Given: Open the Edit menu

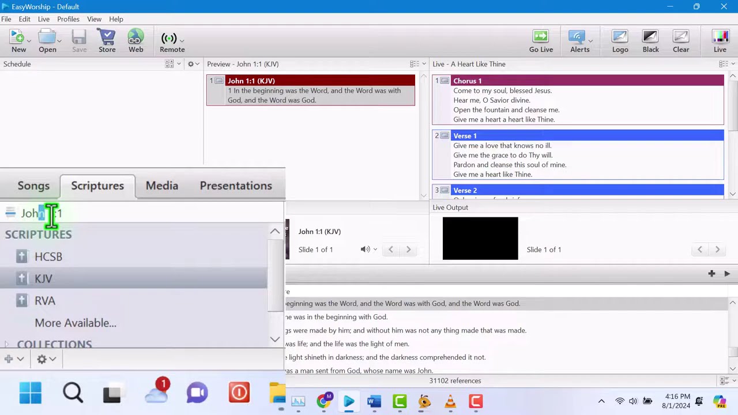Looking at the screenshot, I should (x=24, y=19).
